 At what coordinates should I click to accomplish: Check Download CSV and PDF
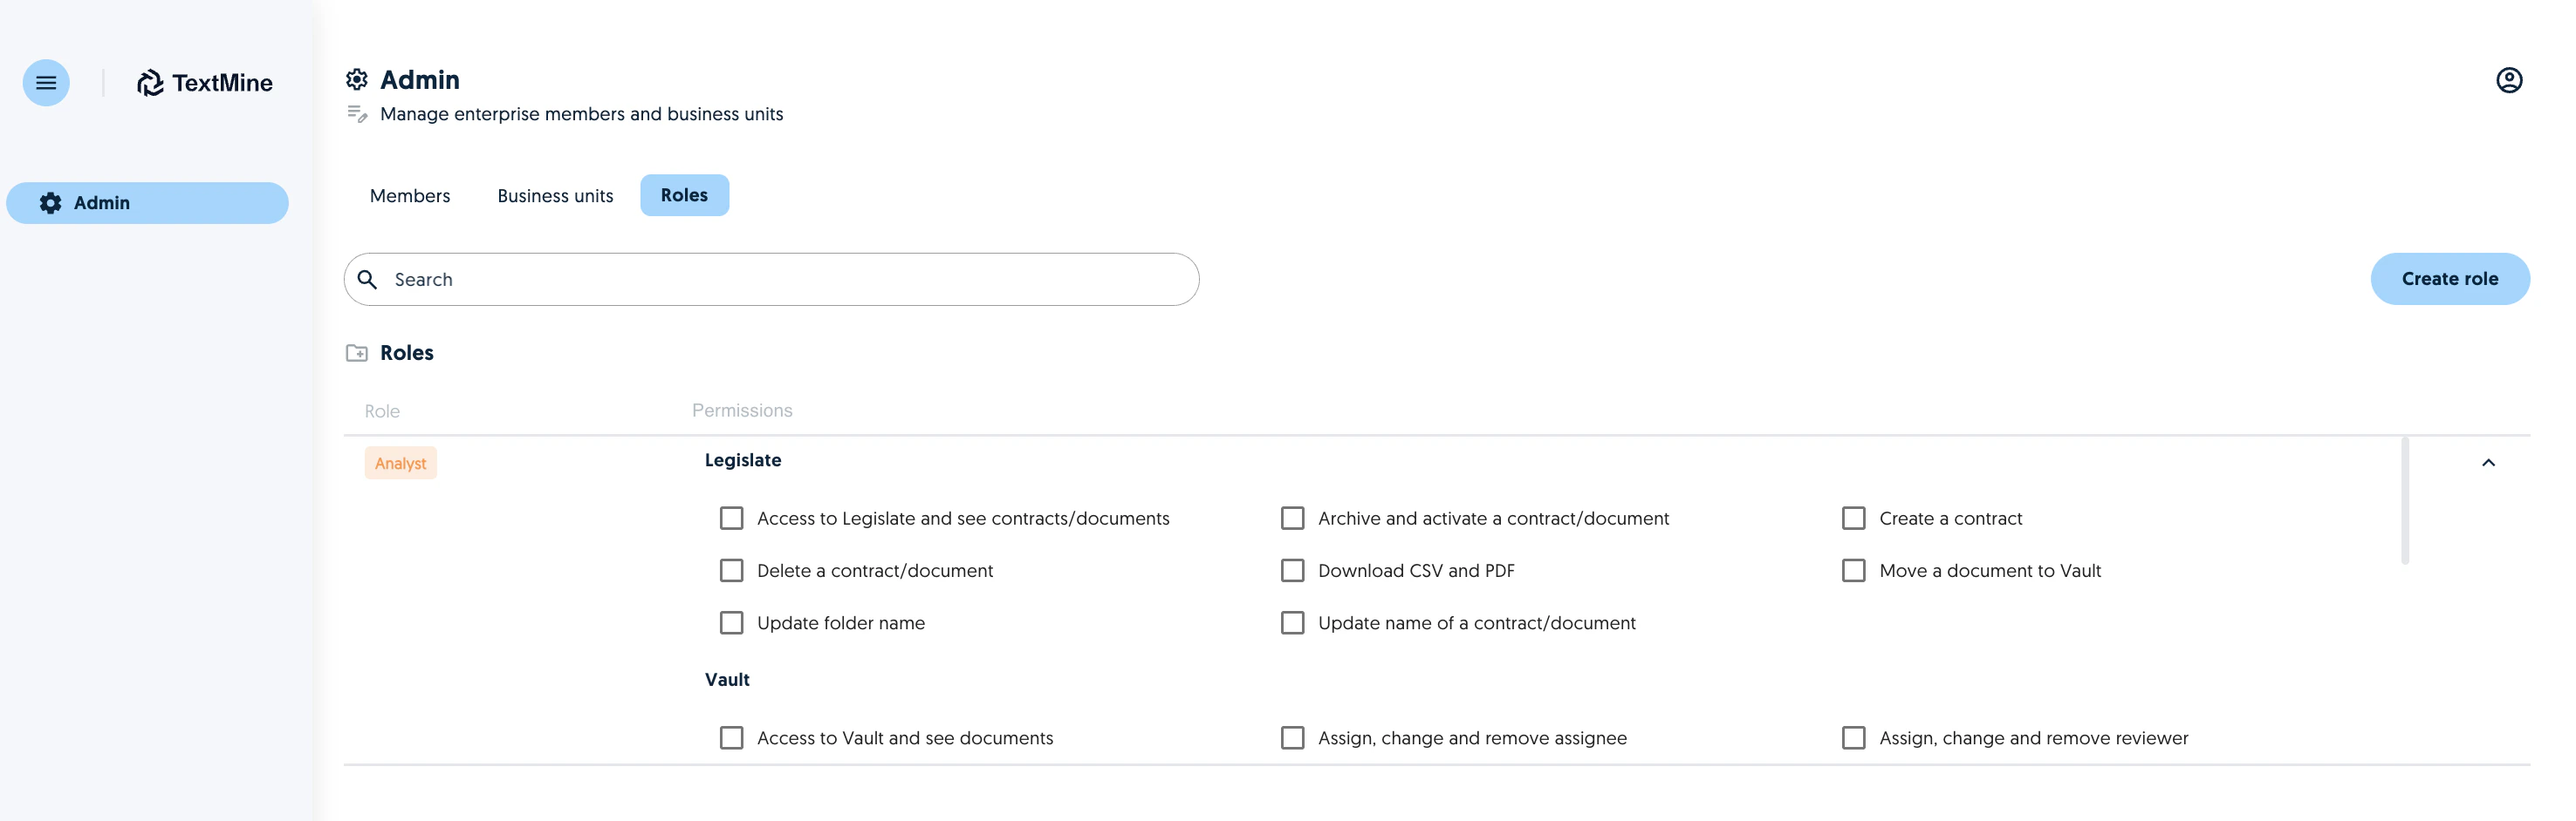(1292, 570)
